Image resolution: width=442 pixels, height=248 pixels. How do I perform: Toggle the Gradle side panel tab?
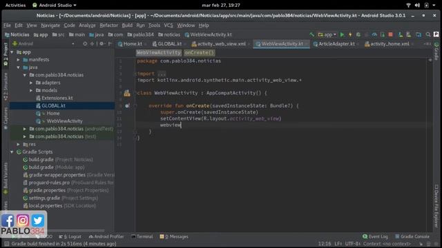436,51
